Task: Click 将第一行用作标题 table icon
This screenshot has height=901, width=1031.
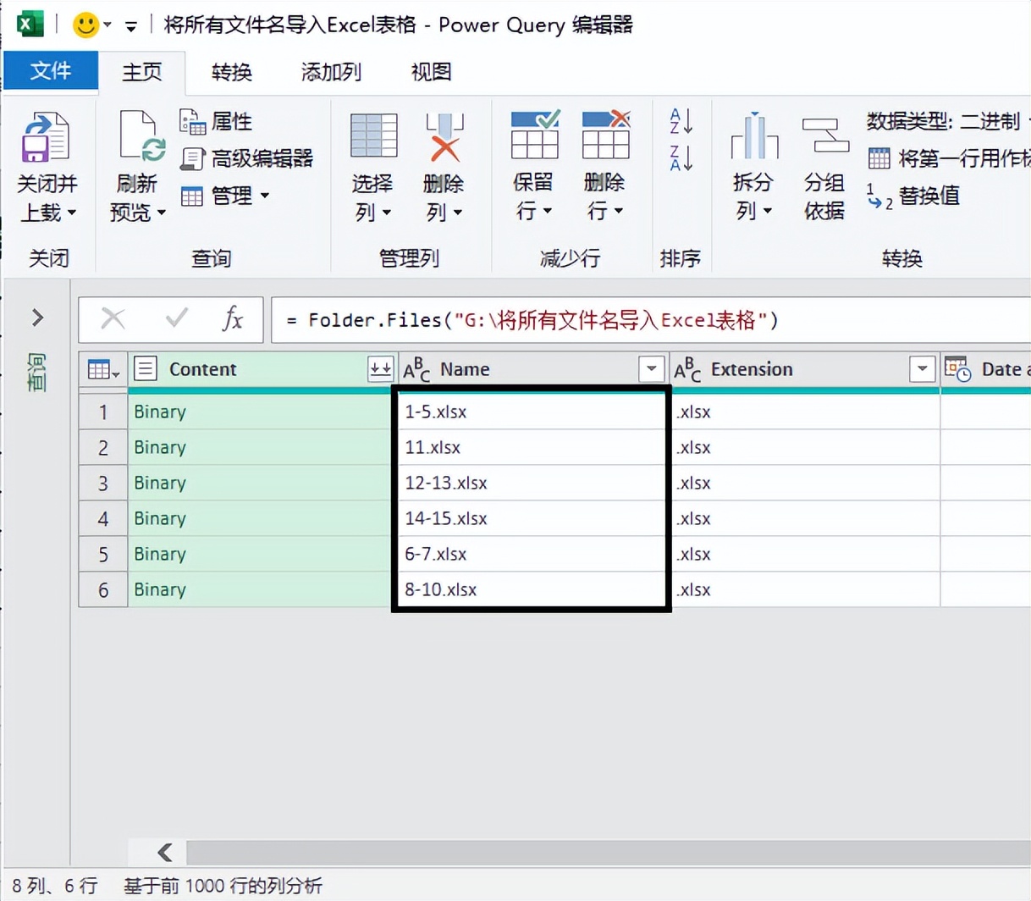Action: coord(879,158)
